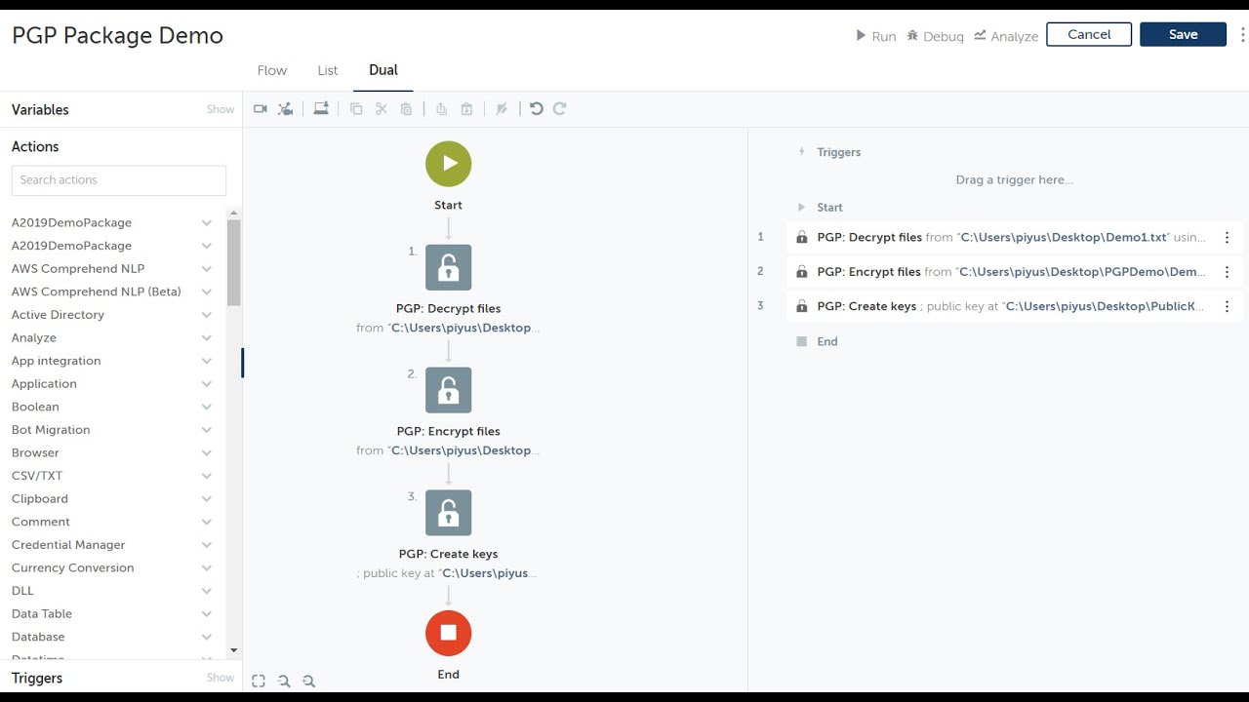Click the green Start play node

pos(449,164)
